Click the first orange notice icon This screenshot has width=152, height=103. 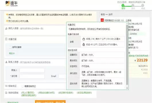tap(7, 15)
